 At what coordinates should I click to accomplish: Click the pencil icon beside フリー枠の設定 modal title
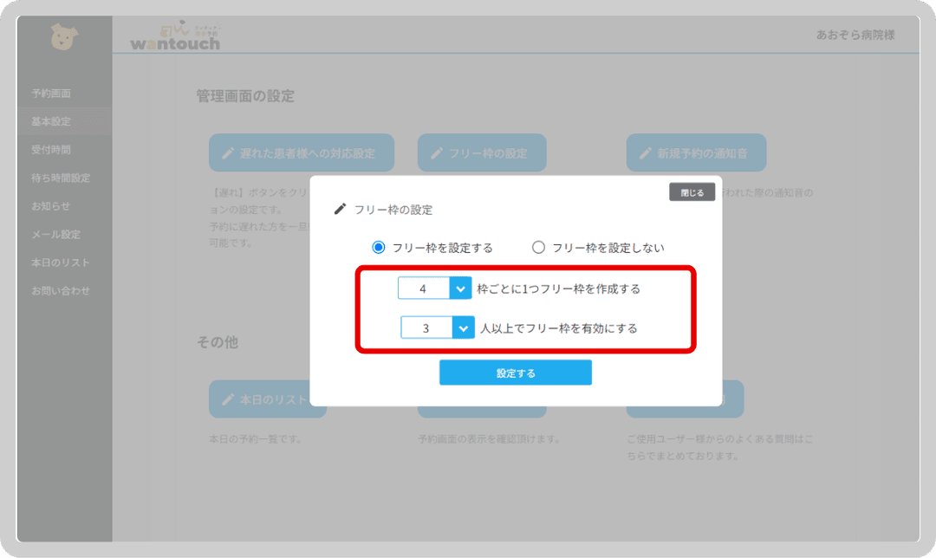[x=341, y=208]
